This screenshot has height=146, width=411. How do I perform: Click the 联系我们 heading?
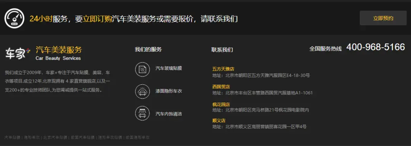222,50
